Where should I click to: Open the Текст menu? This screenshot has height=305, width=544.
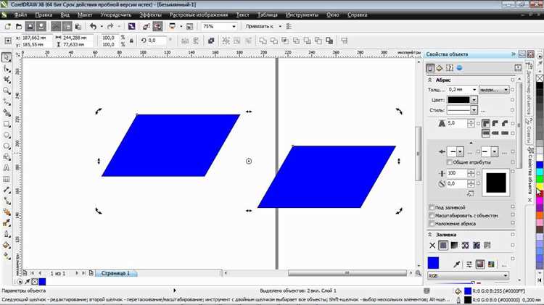click(x=242, y=15)
